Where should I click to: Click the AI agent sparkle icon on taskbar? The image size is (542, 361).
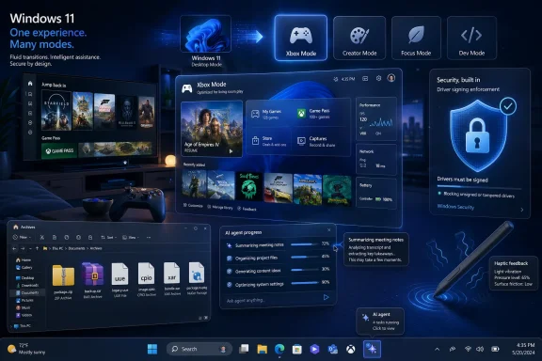(372, 349)
